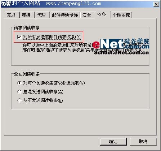The image size is (161, 151).
Task: Switch to the 个性图标 tab
Action: click(x=121, y=15)
